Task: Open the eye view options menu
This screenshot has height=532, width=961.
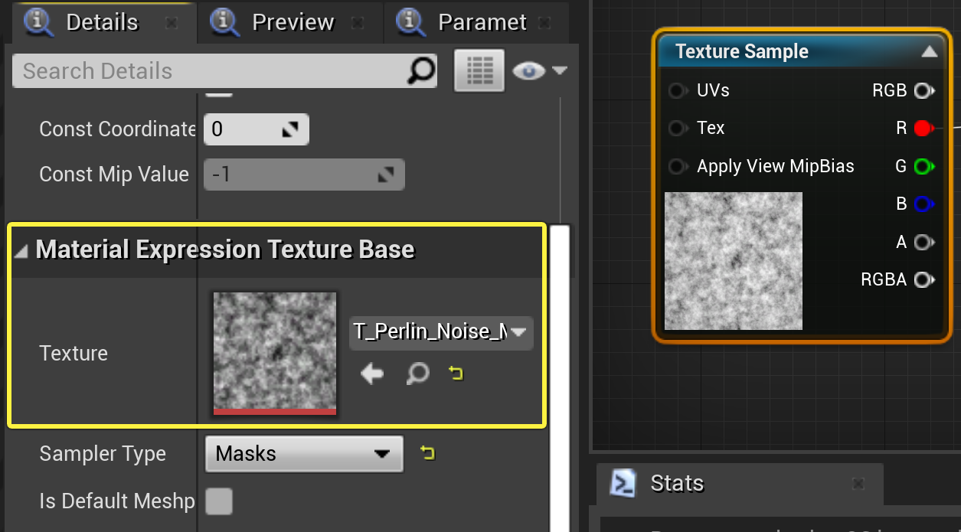Action: click(x=540, y=71)
